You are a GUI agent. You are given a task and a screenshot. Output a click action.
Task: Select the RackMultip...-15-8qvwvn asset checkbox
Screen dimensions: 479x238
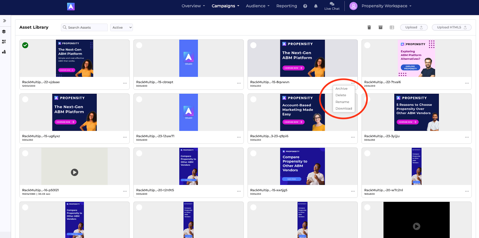point(253,45)
